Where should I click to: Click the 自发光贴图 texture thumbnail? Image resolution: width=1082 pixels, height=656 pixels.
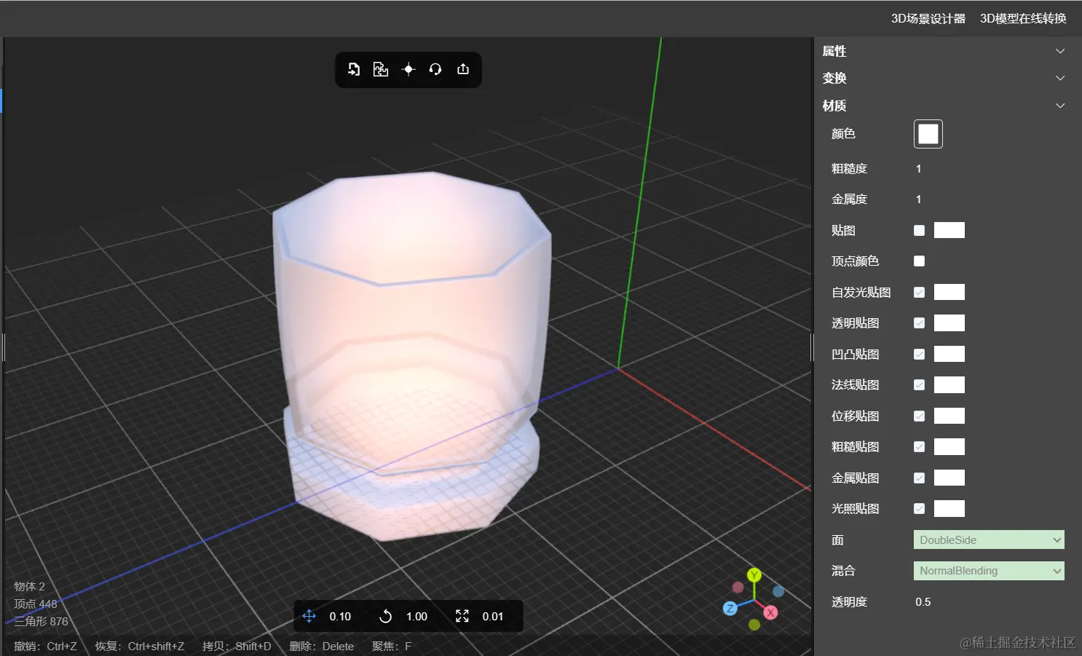pos(949,292)
